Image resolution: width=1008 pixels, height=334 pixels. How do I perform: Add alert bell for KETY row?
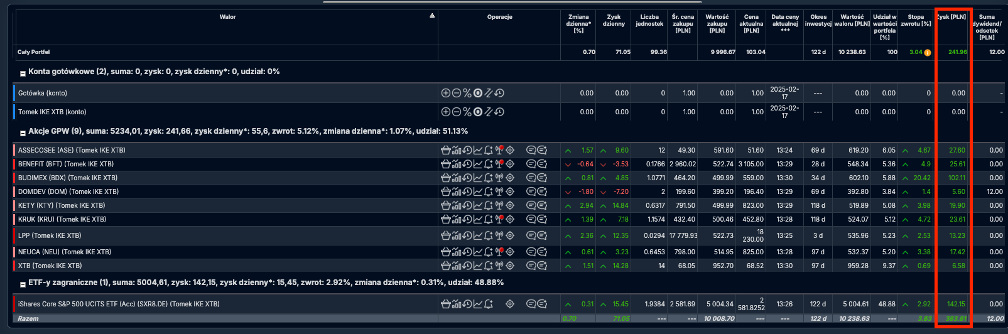pyautogui.click(x=489, y=205)
